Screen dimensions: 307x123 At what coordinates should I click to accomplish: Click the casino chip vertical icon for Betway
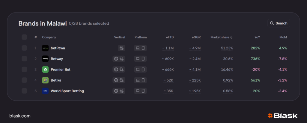tap(116, 59)
